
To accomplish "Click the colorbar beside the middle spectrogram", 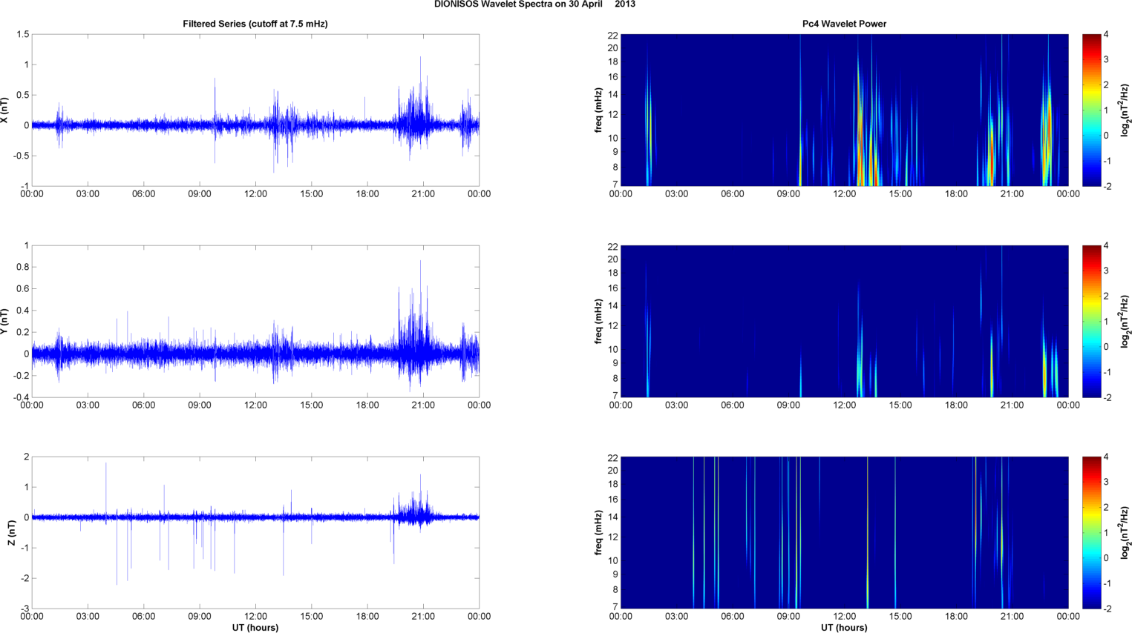I will (x=1091, y=322).
